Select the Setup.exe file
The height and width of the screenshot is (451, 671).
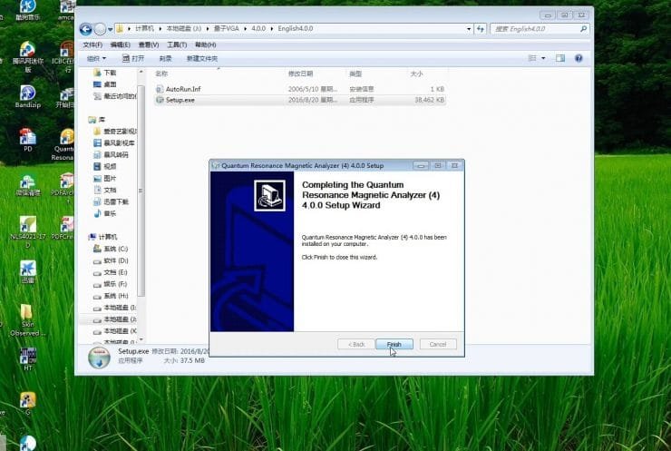point(299,100)
